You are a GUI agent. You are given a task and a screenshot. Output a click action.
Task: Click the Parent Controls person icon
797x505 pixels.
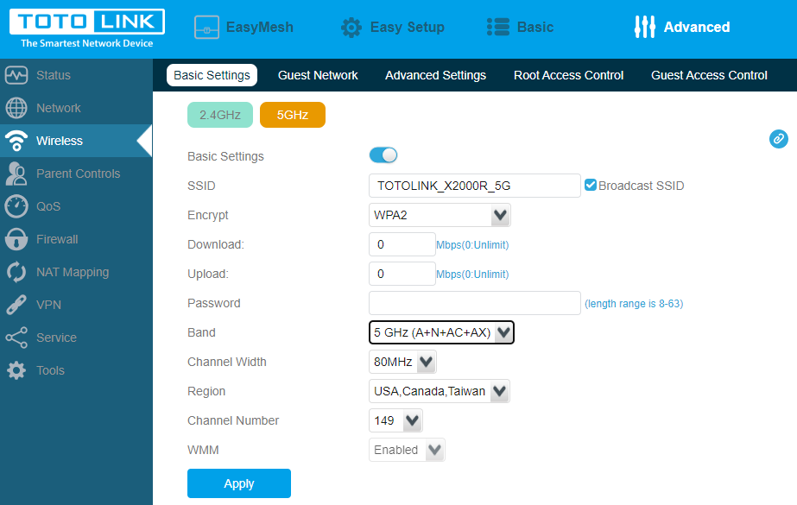pyautogui.click(x=16, y=174)
